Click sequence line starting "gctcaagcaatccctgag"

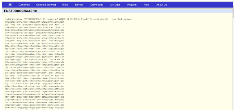(x=34, y=62)
